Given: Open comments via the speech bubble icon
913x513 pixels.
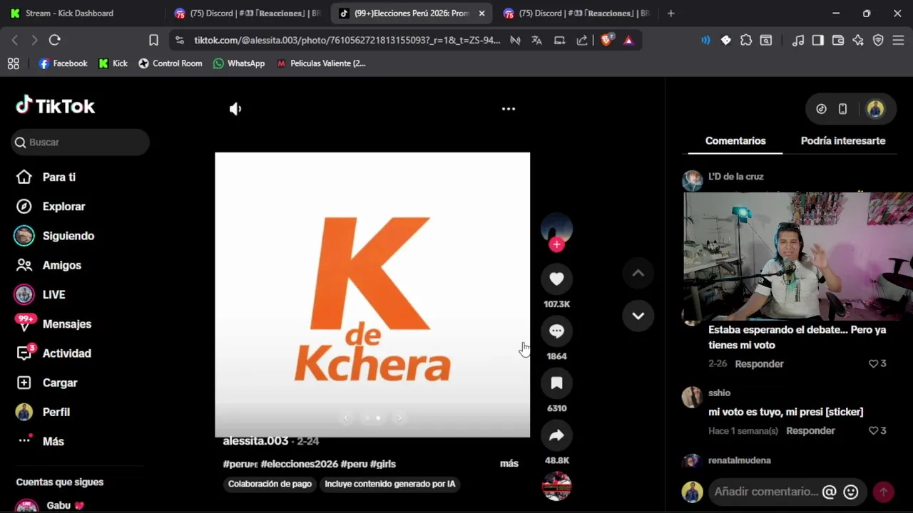Looking at the screenshot, I should click(556, 331).
